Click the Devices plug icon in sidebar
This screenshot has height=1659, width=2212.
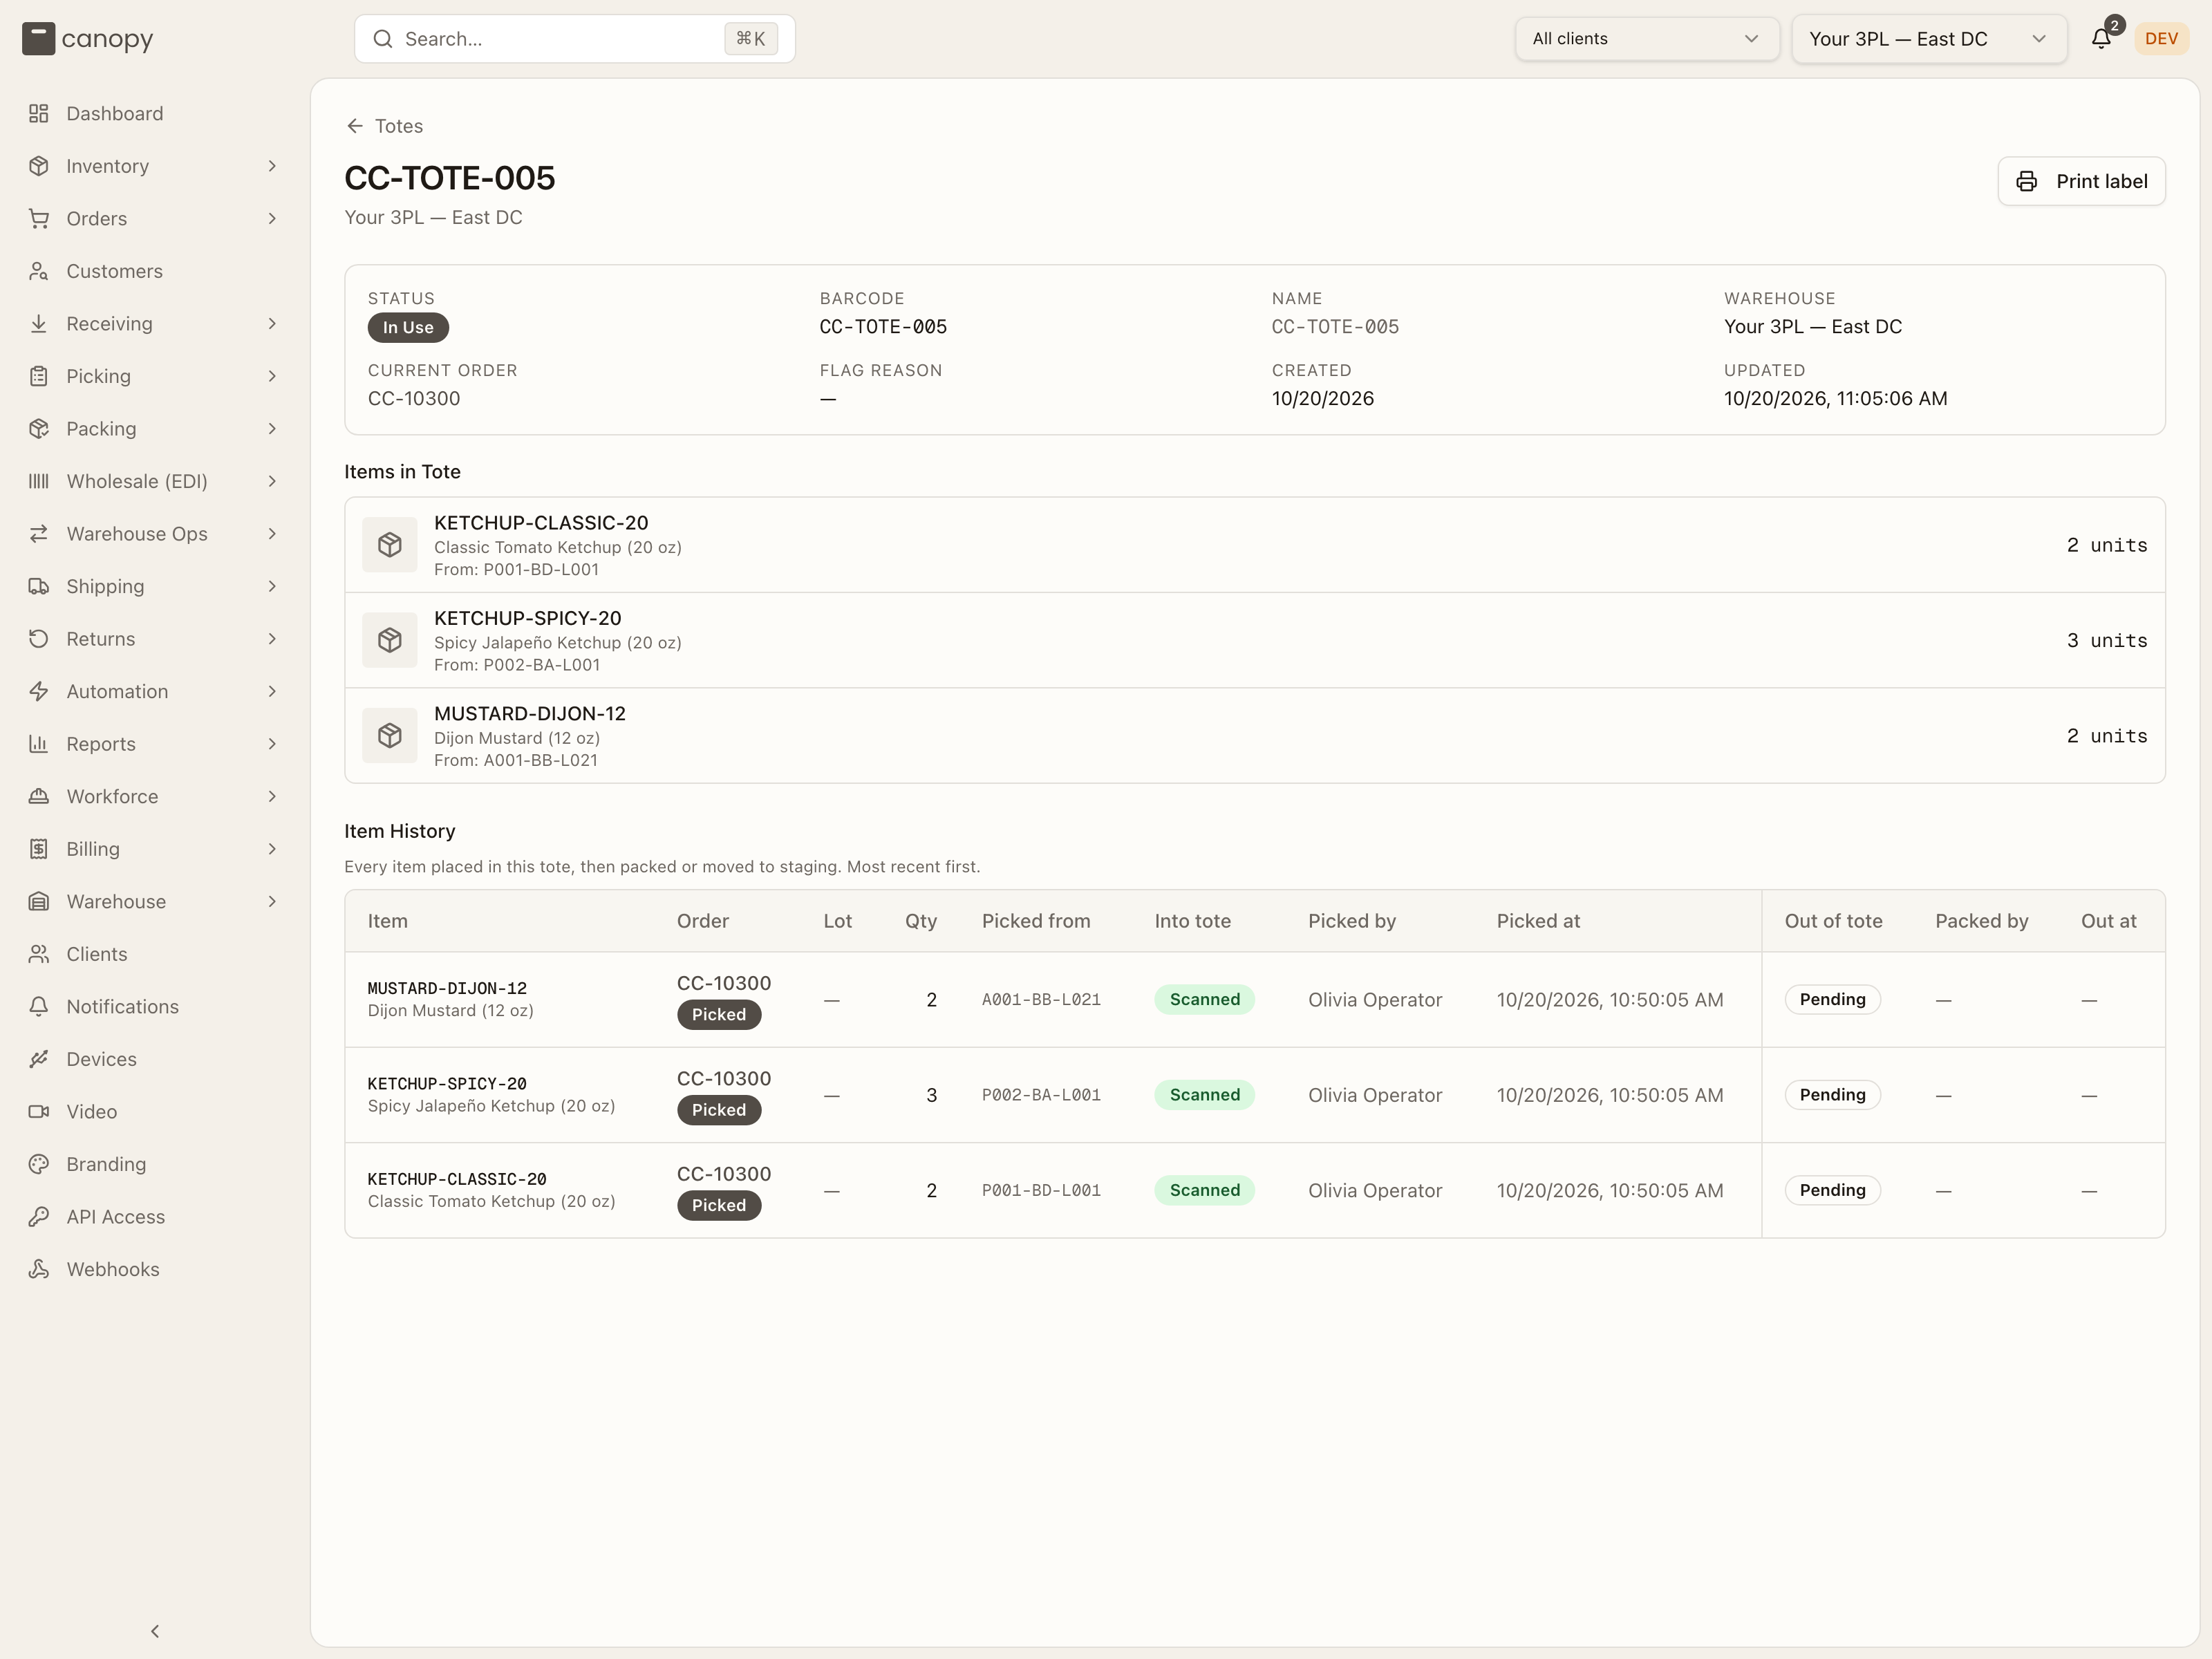click(39, 1059)
